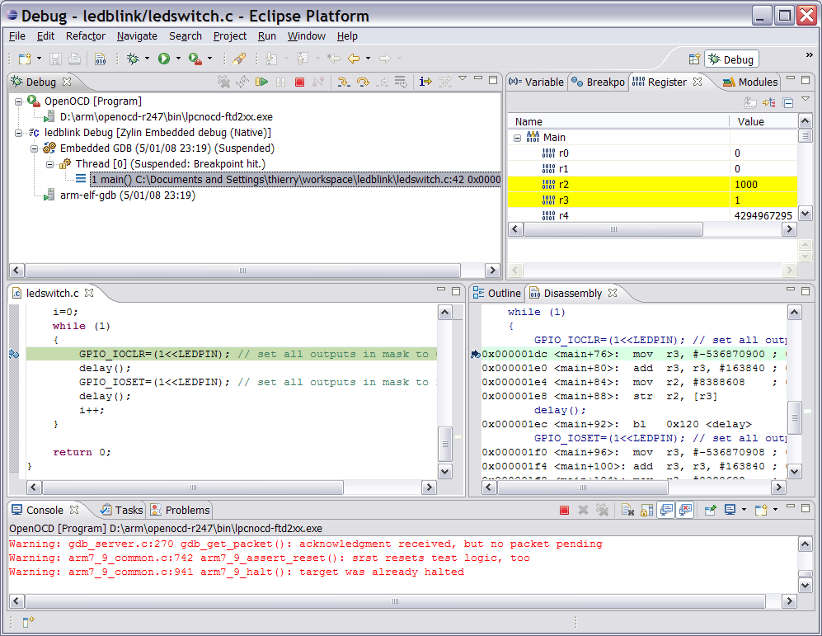Close the Disassembly view tab

pyautogui.click(x=613, y=293)
